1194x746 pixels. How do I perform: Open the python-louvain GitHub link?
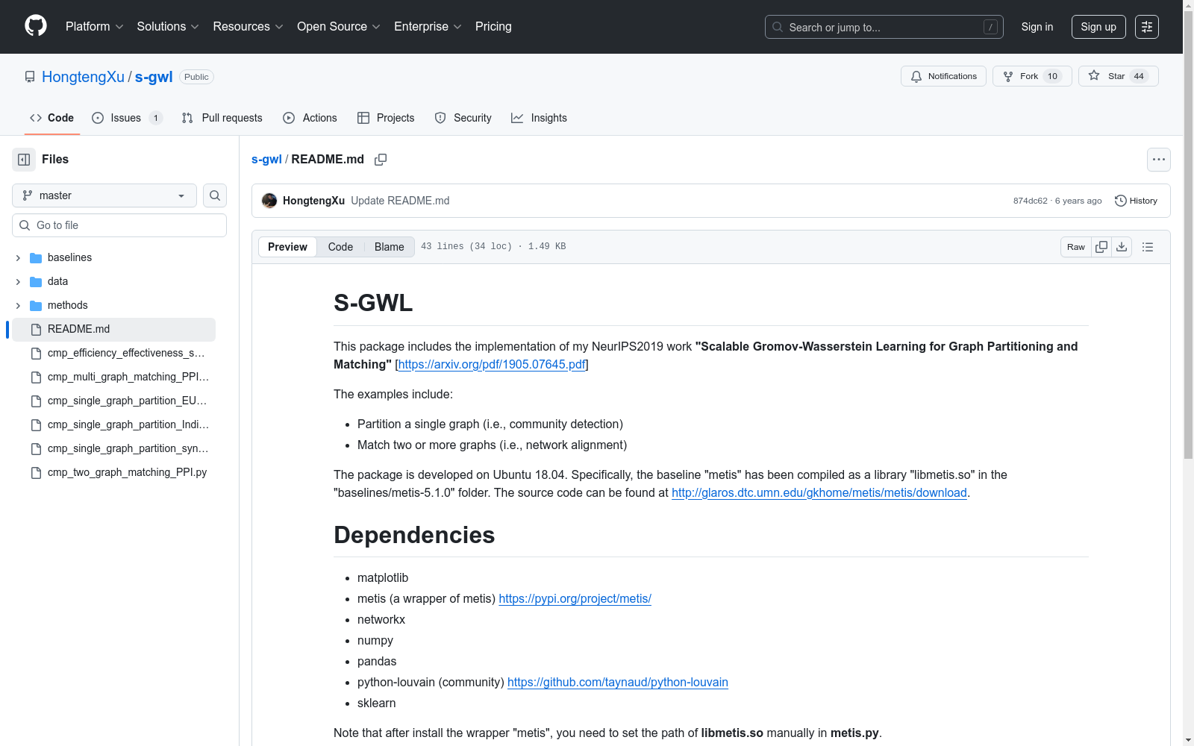(x=618, y=682)
